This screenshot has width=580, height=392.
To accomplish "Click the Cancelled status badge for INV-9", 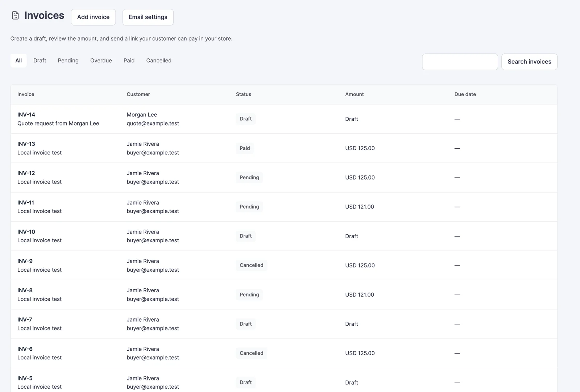I will [252, 265].
